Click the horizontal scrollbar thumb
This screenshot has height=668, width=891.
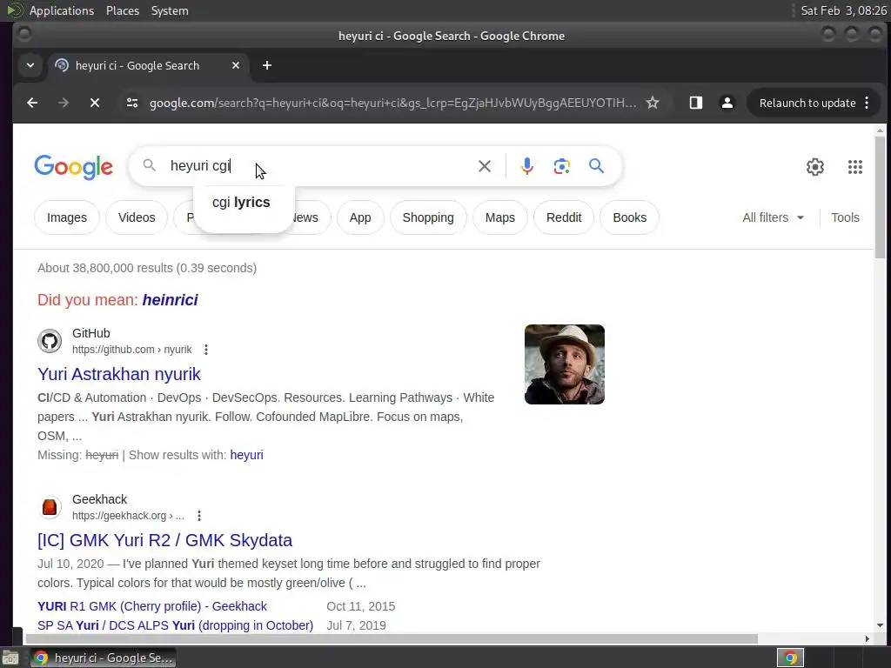(x=392, y=639)
